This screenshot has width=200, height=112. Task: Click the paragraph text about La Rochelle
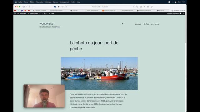click(x=98, y=101)
